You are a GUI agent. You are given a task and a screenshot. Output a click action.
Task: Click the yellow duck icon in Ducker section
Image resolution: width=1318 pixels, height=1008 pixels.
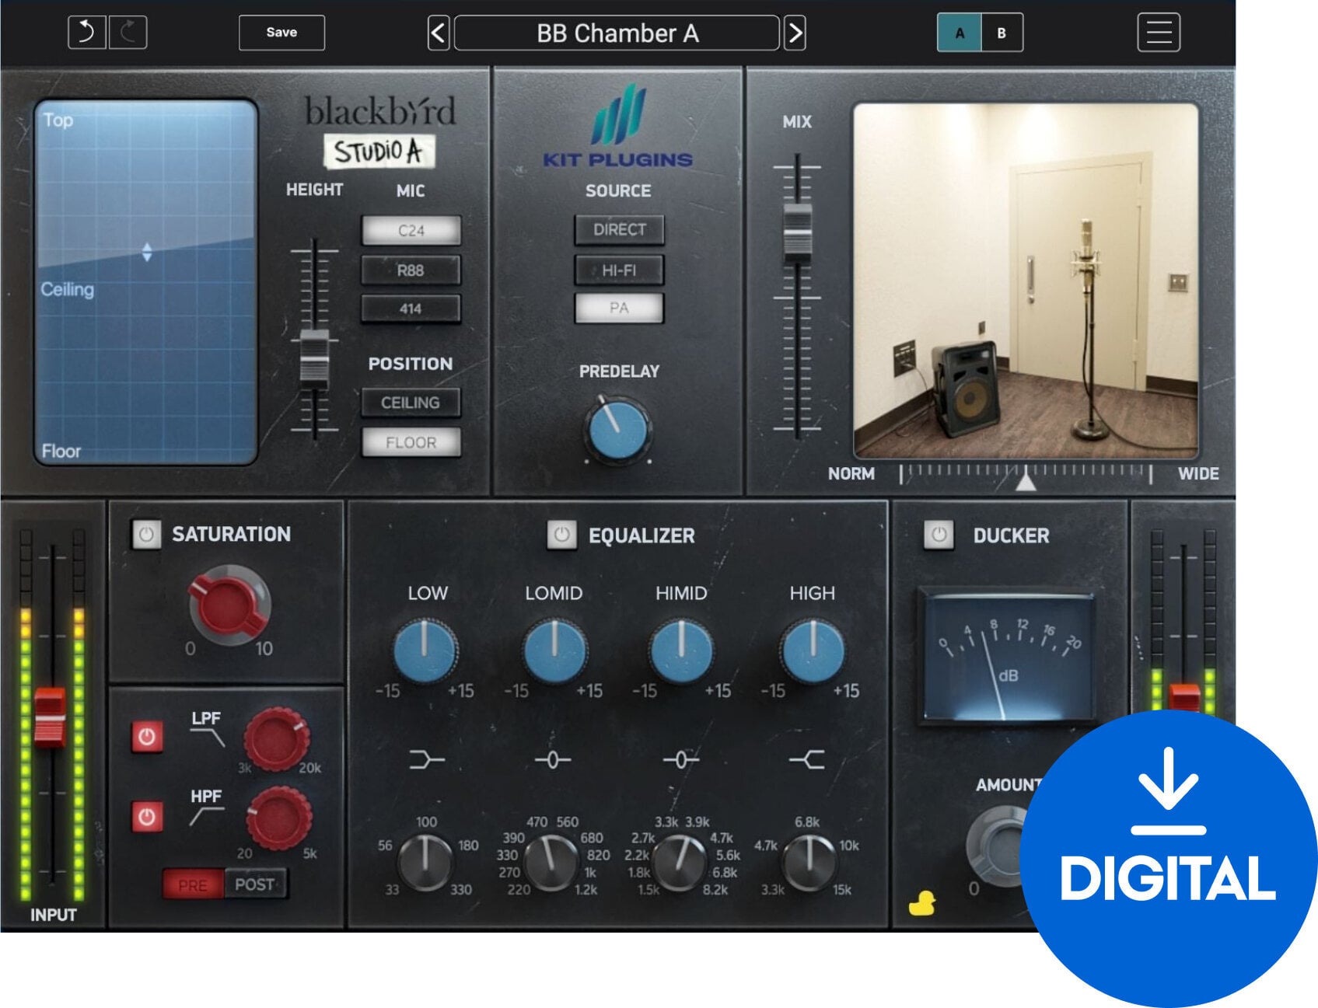925,903
